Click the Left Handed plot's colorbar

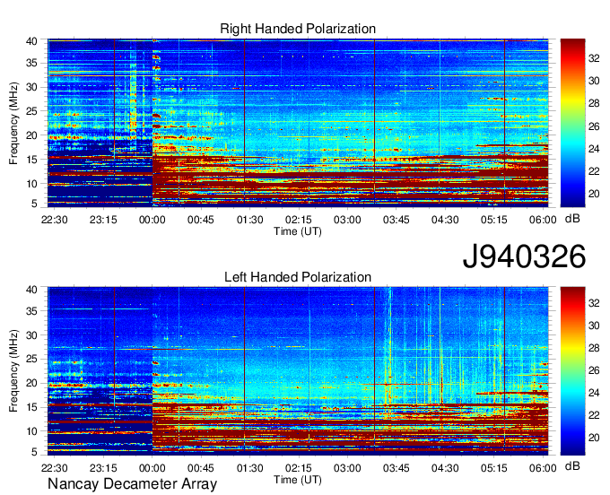pos(572,371)
